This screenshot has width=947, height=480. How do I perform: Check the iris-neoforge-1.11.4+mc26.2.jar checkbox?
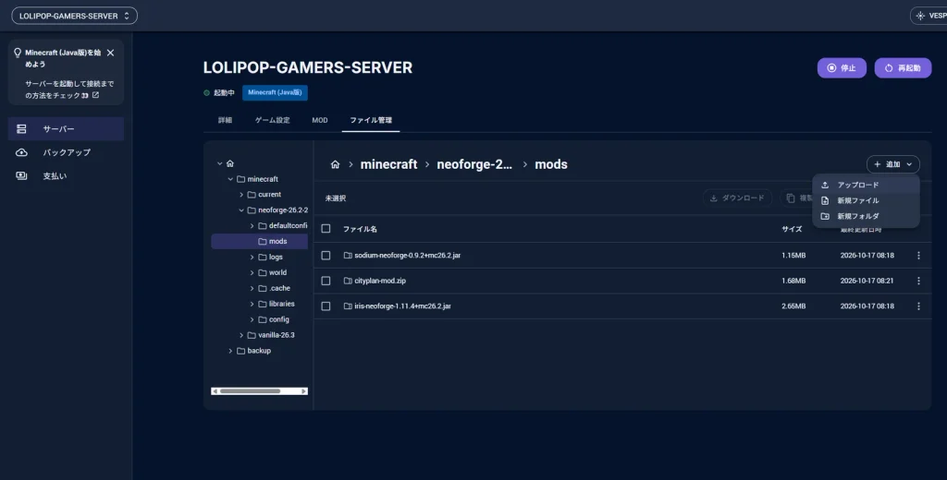pos(326,306)
